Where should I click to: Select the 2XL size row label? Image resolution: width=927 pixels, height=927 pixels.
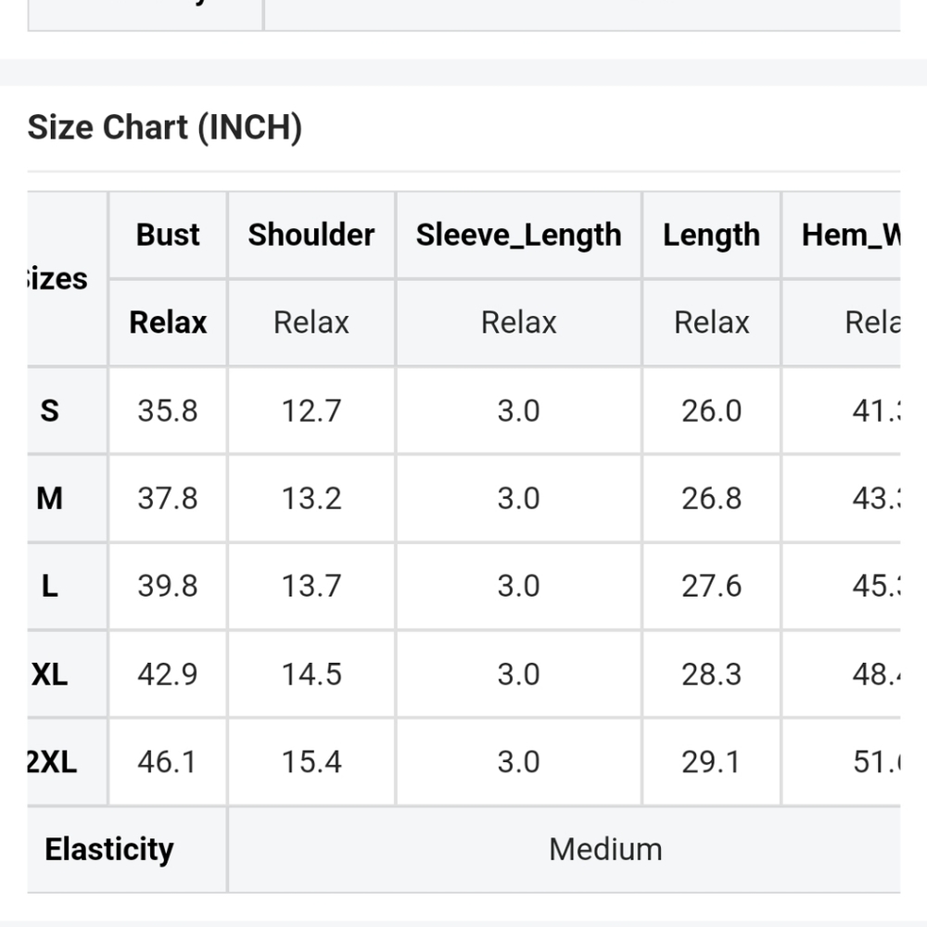(x=52, y=761)
